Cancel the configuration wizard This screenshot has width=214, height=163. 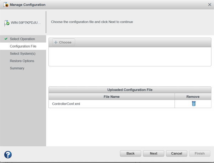point(176,153)
